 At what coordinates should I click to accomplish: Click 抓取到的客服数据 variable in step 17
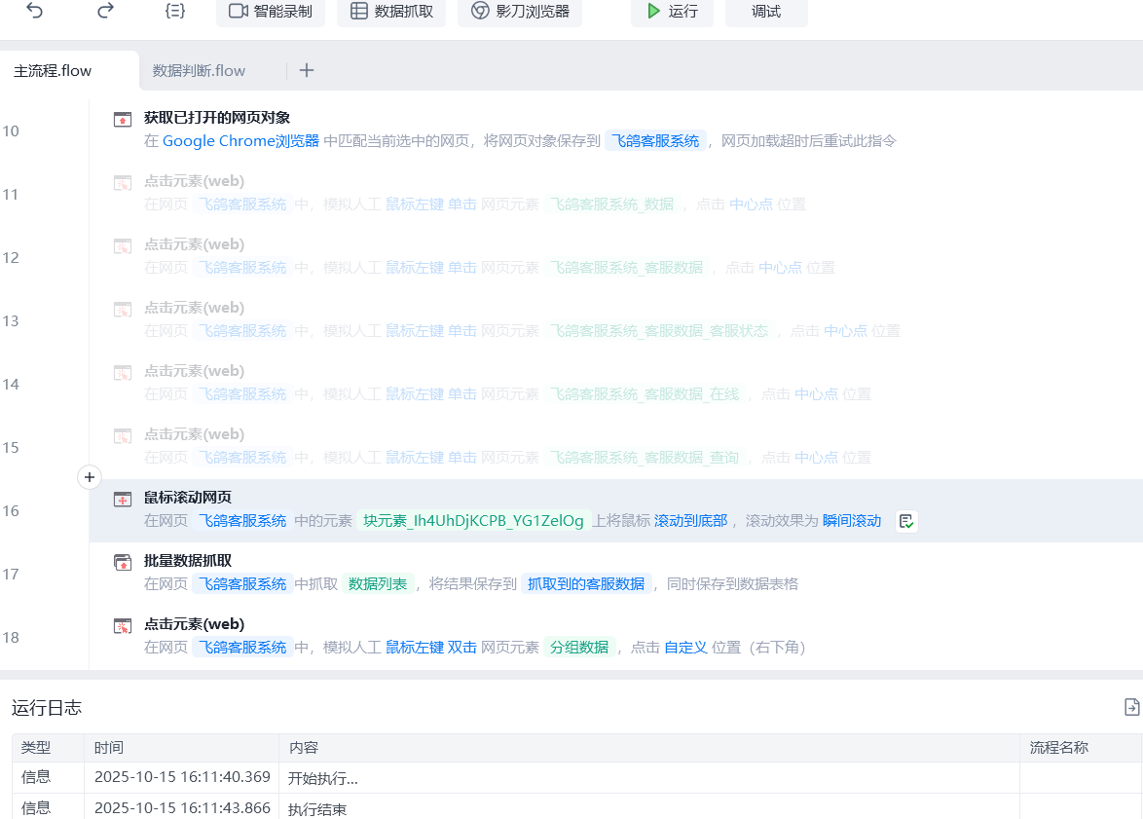pyautogui.click(x=586, y=584)
